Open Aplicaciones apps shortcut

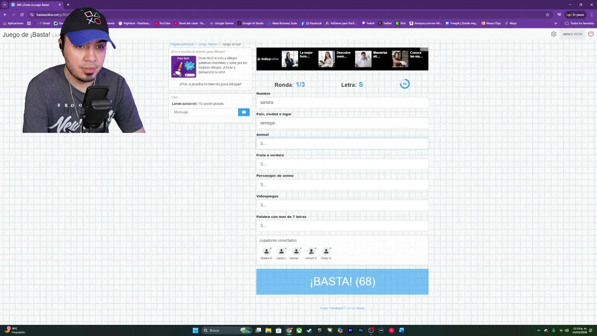click(13, 23)
